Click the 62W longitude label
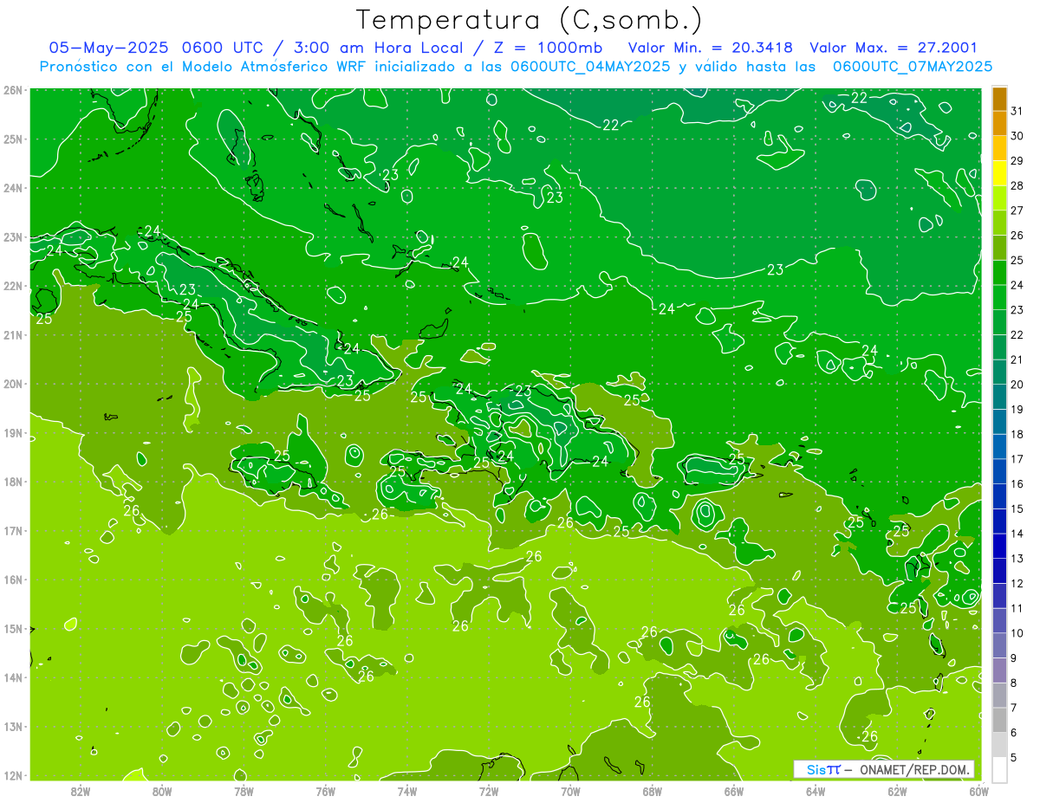 [x=897, y=791]
